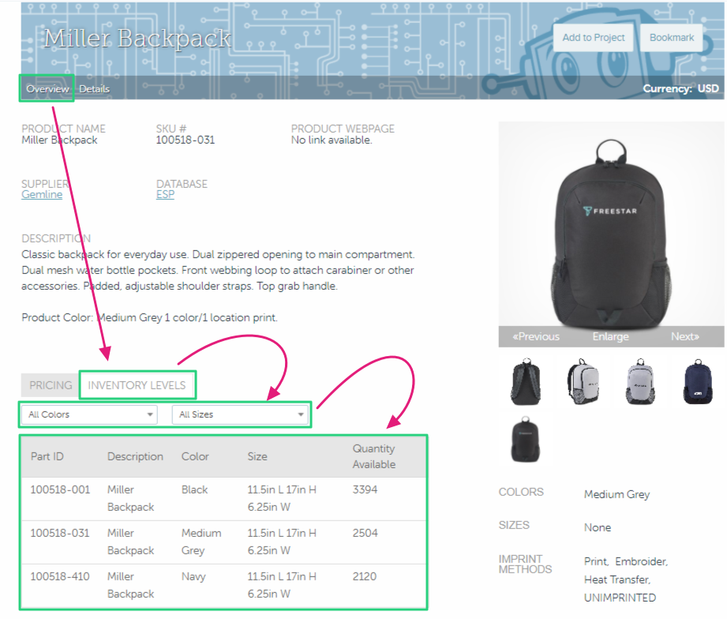Click Part ID 100518-001 in the table
Screen dimensions: 727x619
[60, 490]
